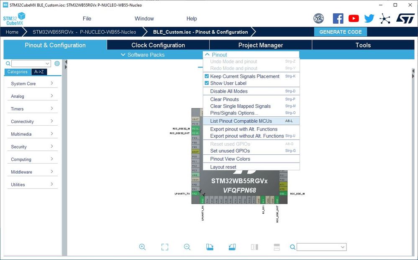This screenshot has height=260, width=418.
Task: Select Set unused GPIOs entry
Action: pos(251,151)
